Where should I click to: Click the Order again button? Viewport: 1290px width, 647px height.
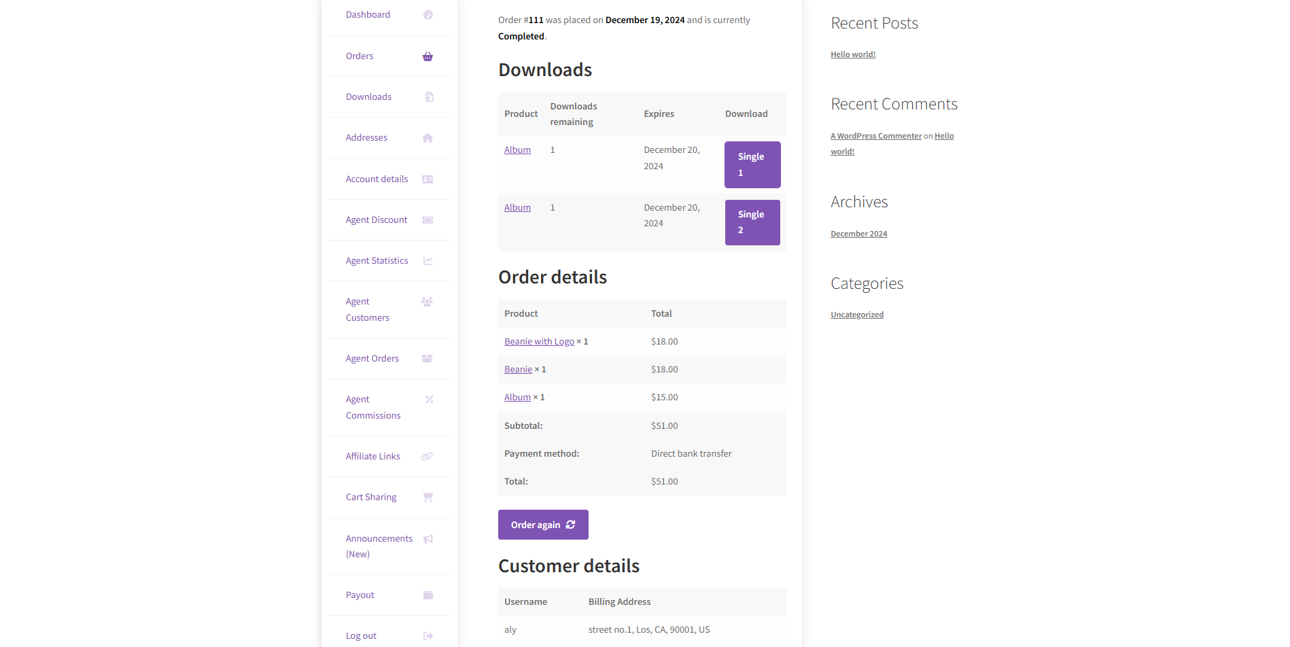[543, 525]
